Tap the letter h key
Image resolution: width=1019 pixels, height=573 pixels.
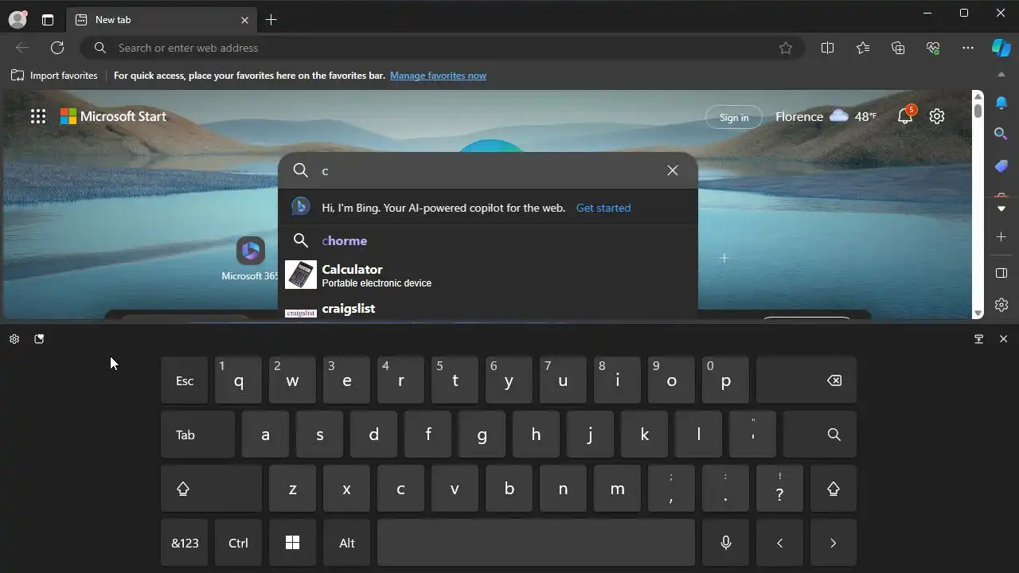tap(536, 435)
